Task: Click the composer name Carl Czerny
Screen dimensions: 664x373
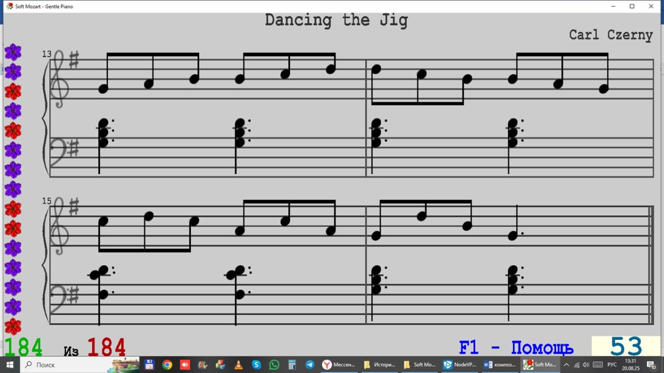Action: point(611,35)
